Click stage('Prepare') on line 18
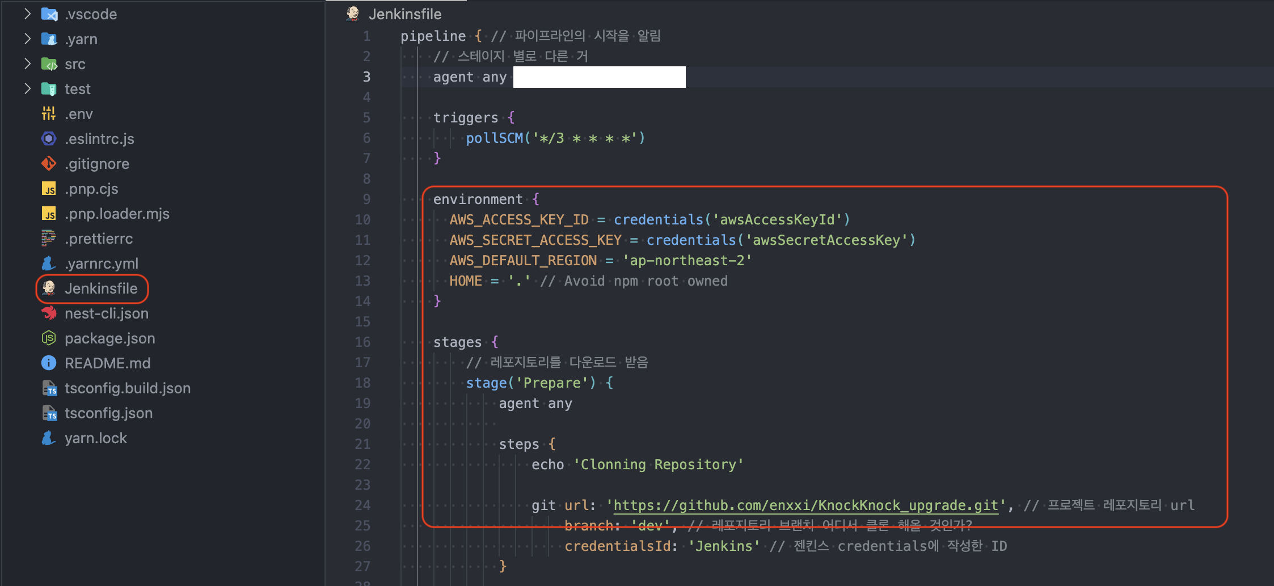This screenshot has height=586, width=1274. (x=531, y=383)
